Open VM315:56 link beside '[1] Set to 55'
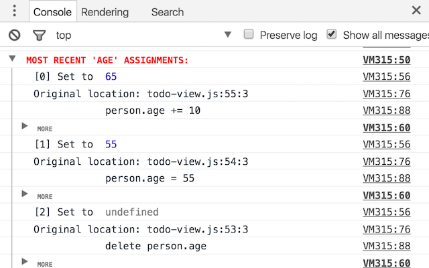Viewport: 429px width, 268px height. coord(387,145)
